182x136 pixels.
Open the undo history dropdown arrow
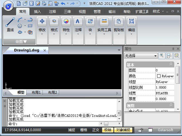coord(68,3)
